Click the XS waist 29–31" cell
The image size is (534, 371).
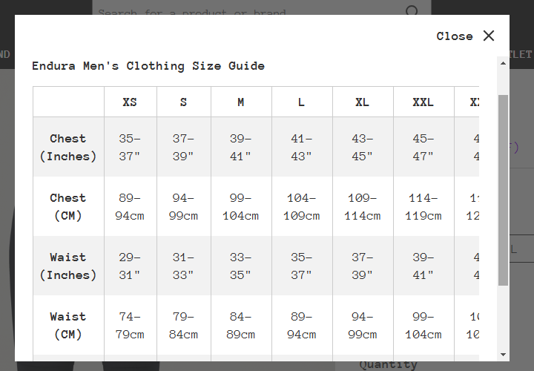130,266
